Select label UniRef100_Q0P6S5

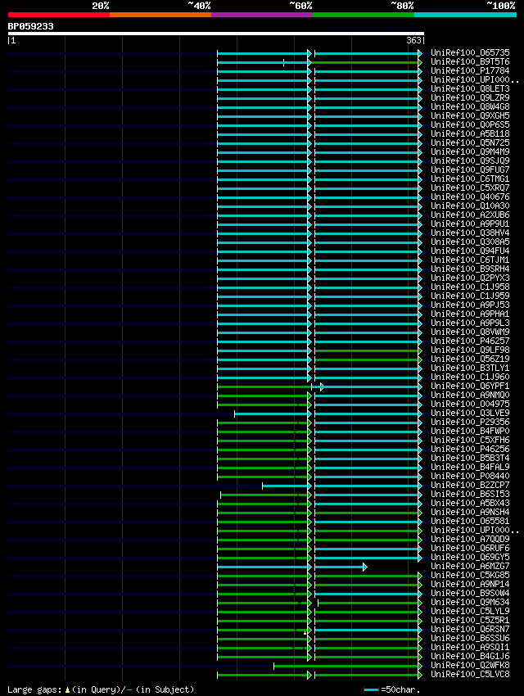click(470, 124)
